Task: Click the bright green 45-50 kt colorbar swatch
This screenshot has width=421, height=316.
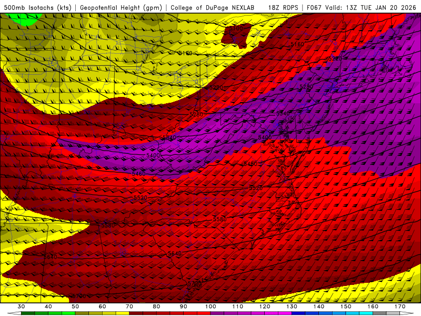Action: point(68,313)
